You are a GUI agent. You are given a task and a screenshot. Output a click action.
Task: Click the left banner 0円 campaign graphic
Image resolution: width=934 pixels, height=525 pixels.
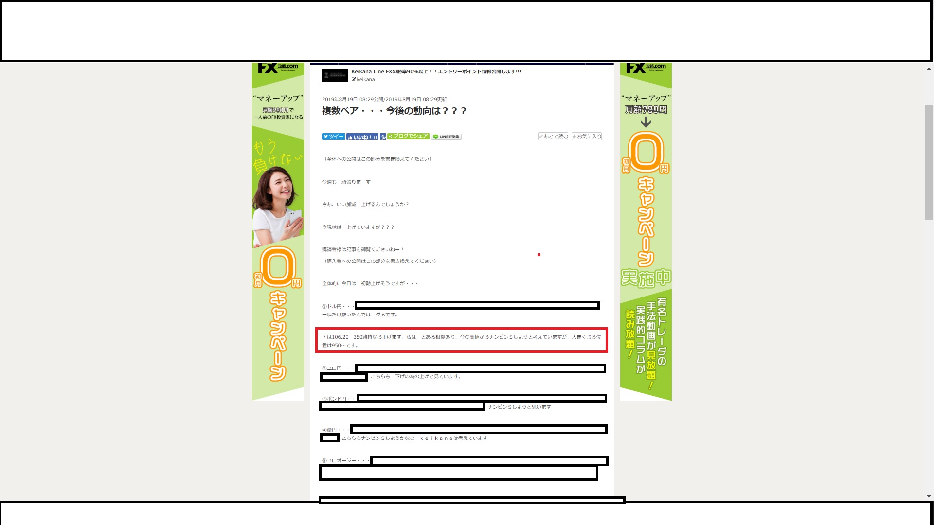point(278,267)
